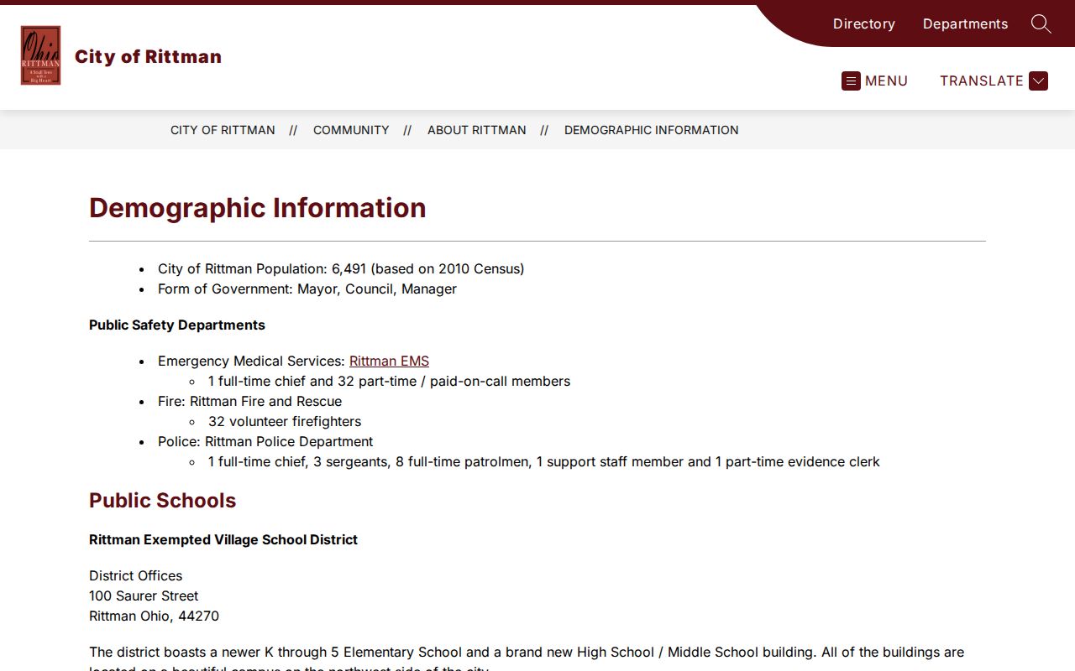
Task: Open the Rittman EMS link
Action: tap(389, 361)
